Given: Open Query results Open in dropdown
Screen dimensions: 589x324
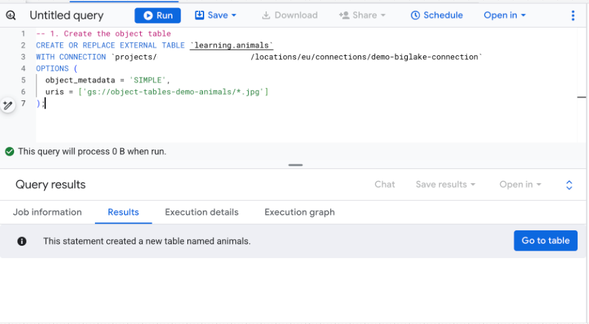Looking at the screenshot, I should click(520, 185).
